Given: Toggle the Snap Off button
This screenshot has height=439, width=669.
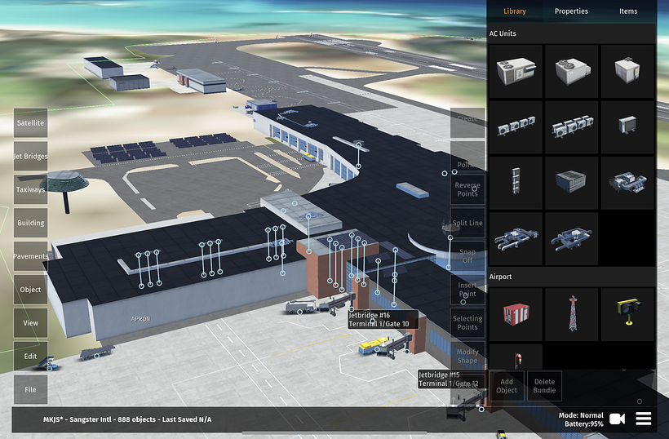Looking at the screenshot, I should click(467, 256).
